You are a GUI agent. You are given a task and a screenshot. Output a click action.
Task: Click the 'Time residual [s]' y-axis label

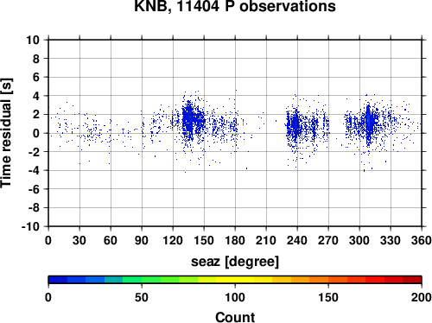[6, 133]
